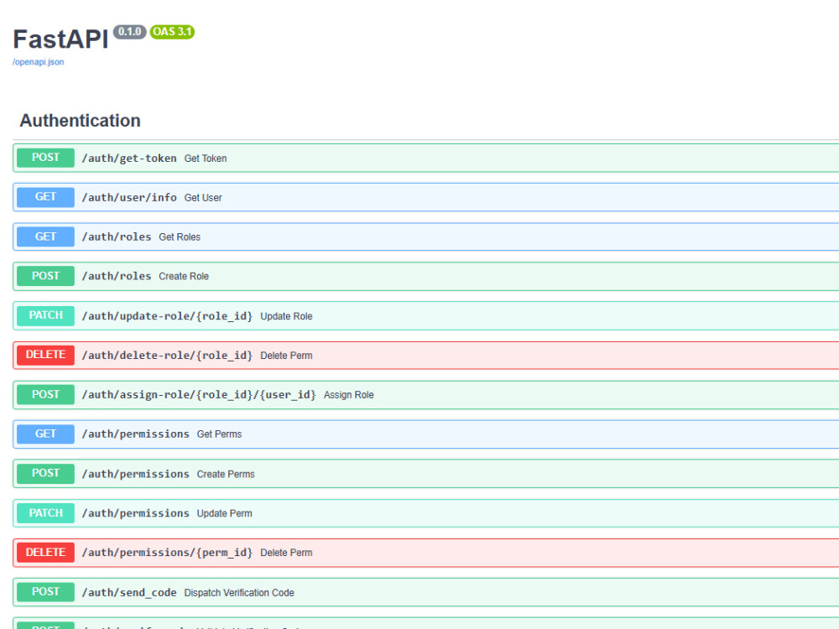This screenshot has width=839, height=629.
Task: Expand POST /auth/assign-role endpoint
Action: [426, 395]
